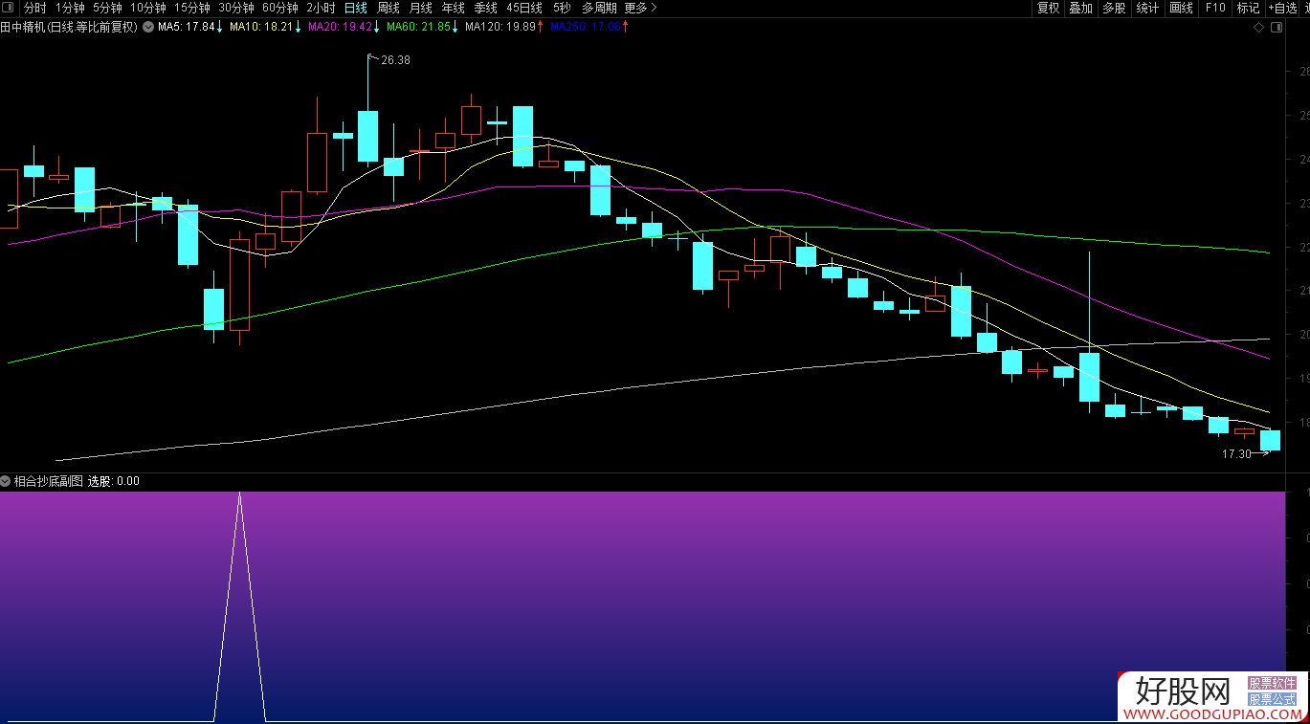1310x724 pixels.
Task: Select the 45日线 period tab
Action: (x=523, y=8)
